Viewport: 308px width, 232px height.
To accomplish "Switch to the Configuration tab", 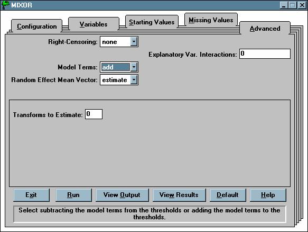I will 37,26.
